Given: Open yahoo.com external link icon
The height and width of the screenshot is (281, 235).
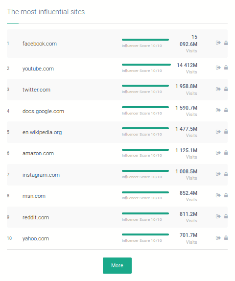Looking at the screenshot, I should point(218,238).
